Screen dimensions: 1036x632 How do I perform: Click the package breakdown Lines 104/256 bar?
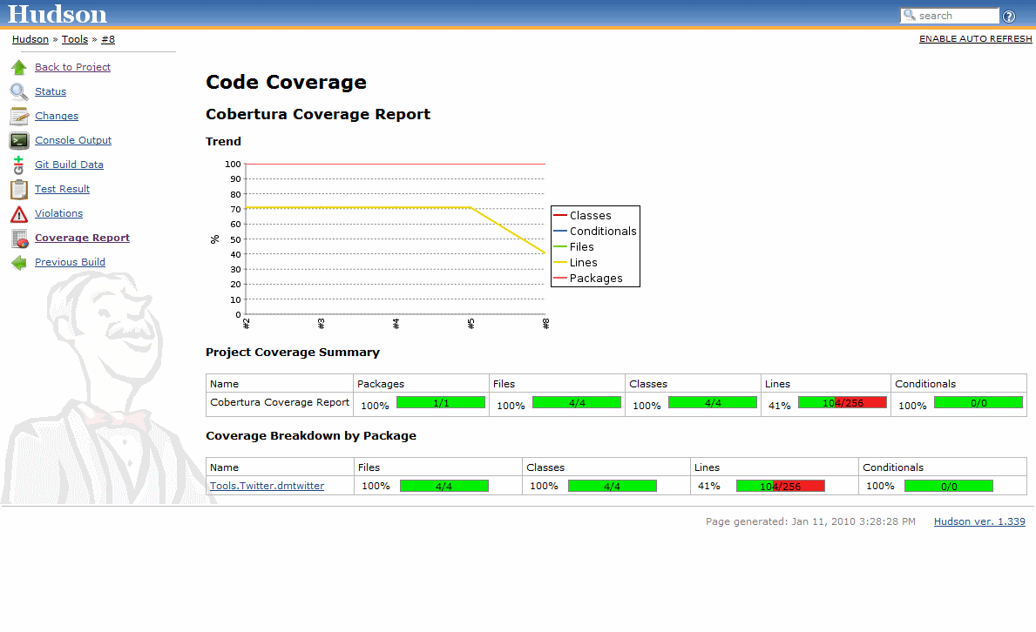[781, 486]
